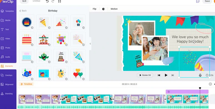
Task: Add the carousel merry-go-round element
Action: pos(44,39)
